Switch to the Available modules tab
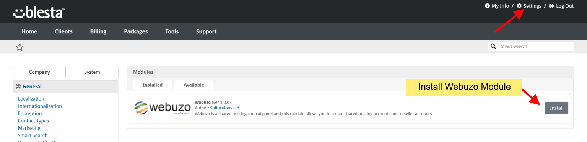587x142 pixels. tap(194, 85)
